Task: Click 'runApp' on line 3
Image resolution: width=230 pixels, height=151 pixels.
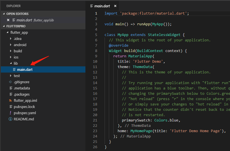Action: pos(143,24)
